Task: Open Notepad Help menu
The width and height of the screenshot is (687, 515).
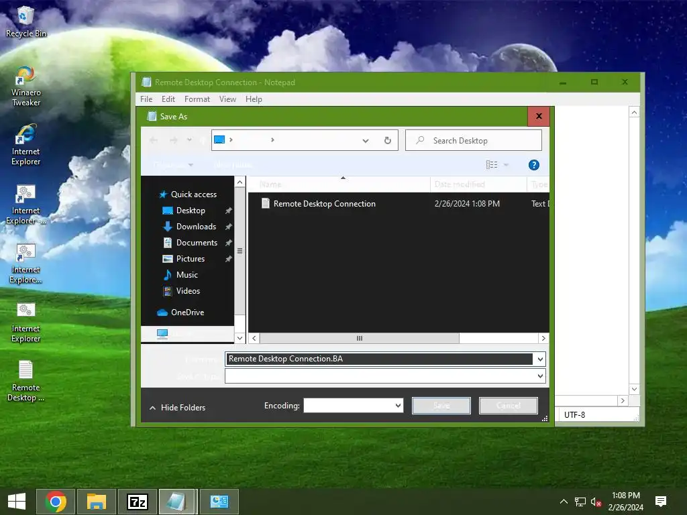Action: (254, 99)
